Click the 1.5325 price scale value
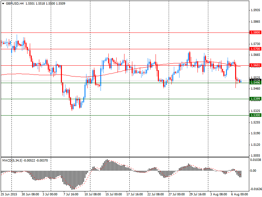This screenshot has height=197, width=262. [x=255, y=111]
